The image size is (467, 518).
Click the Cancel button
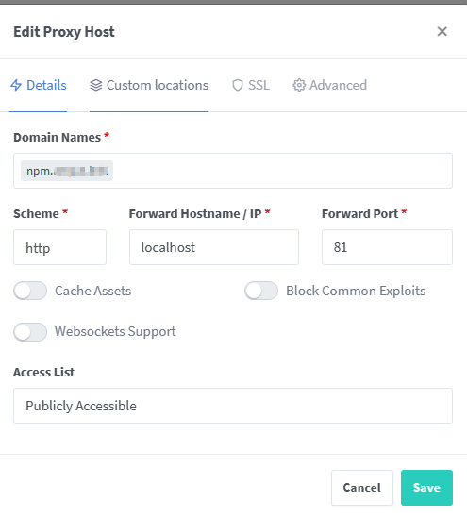click(362, 488)
